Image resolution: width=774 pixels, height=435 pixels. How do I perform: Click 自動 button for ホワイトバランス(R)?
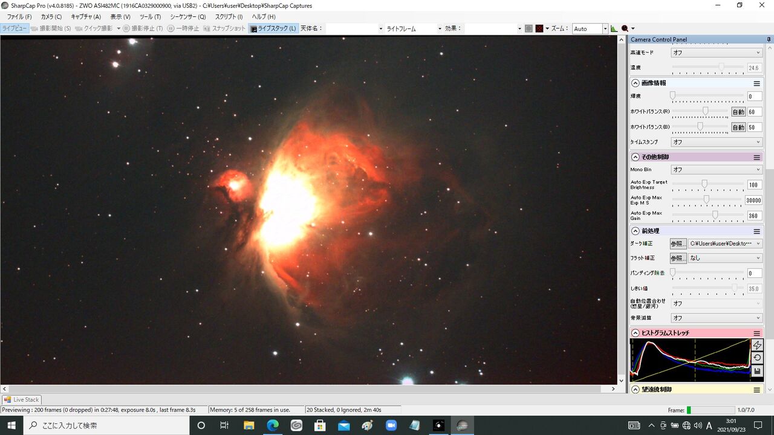tap(738, 112)
